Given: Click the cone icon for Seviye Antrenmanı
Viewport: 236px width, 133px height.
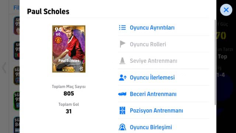Looking at the screenshot, I should (122, 61).
